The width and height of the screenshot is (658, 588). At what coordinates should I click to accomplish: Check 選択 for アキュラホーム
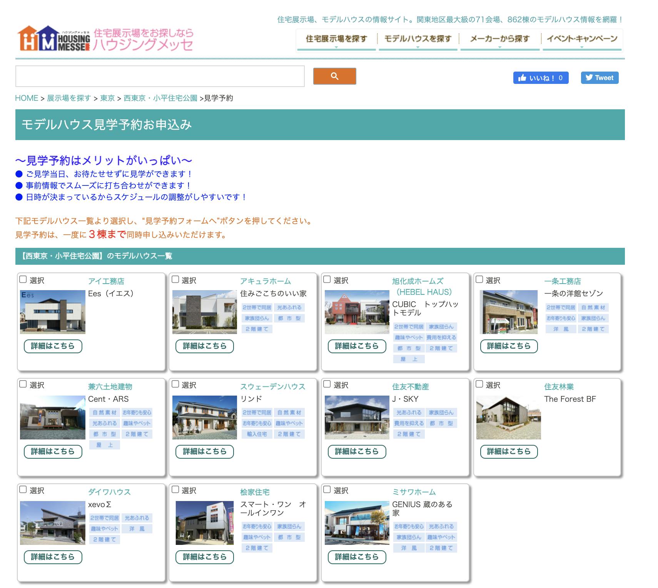point(175,279)
